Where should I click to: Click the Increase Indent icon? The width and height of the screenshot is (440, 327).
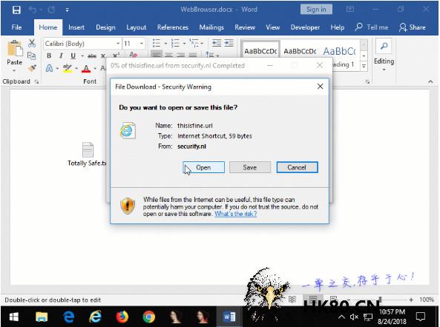pos(229,43)
